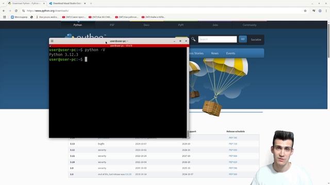The width and height of the screenshot is (330, 185).
Task: Switch to Download Python tab
Action: click(x=26, y=4)
